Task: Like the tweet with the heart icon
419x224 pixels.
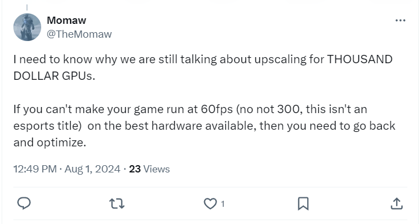Action: tap(210, 203)
